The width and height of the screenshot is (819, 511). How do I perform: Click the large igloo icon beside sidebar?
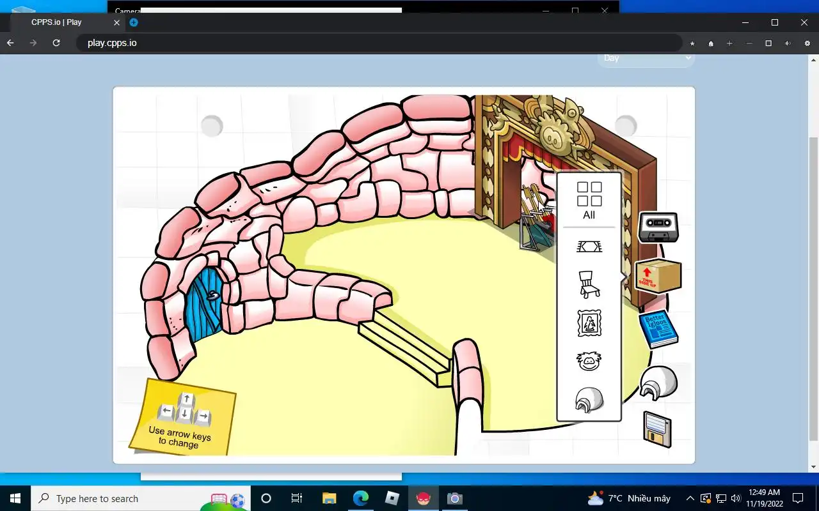click(658, 383)
